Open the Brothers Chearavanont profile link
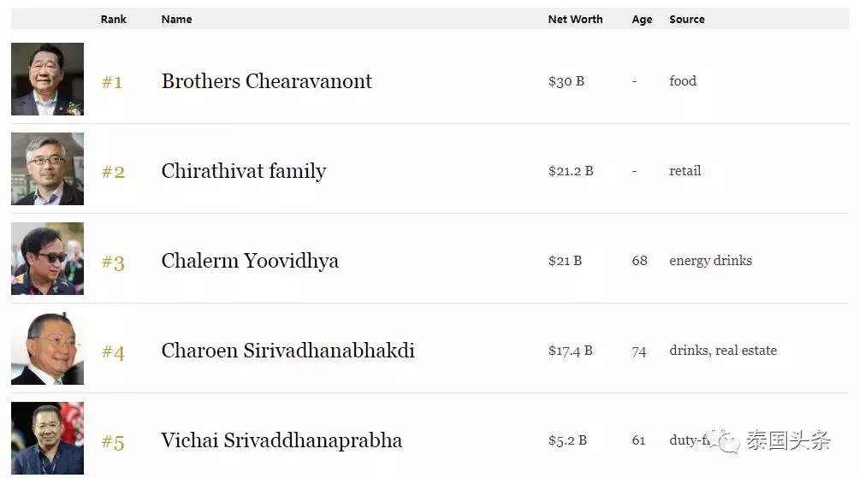Screen dimensions: 859x478 [266, 81]
